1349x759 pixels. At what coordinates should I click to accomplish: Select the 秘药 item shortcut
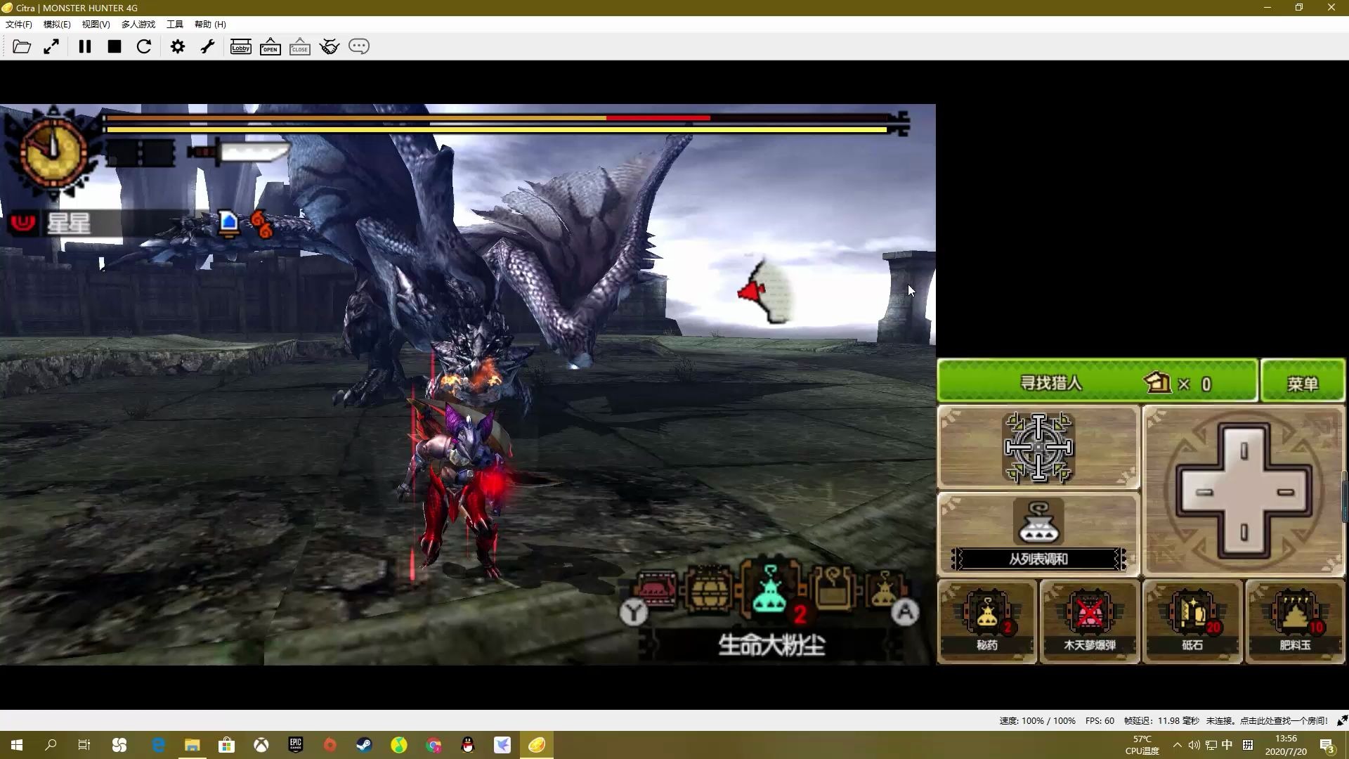click(987, 621)
